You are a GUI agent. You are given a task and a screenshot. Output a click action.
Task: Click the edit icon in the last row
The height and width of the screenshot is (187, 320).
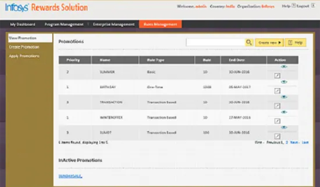point(277,136)
